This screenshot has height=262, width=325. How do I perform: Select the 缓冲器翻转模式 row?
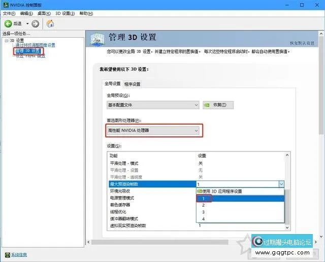152,218
